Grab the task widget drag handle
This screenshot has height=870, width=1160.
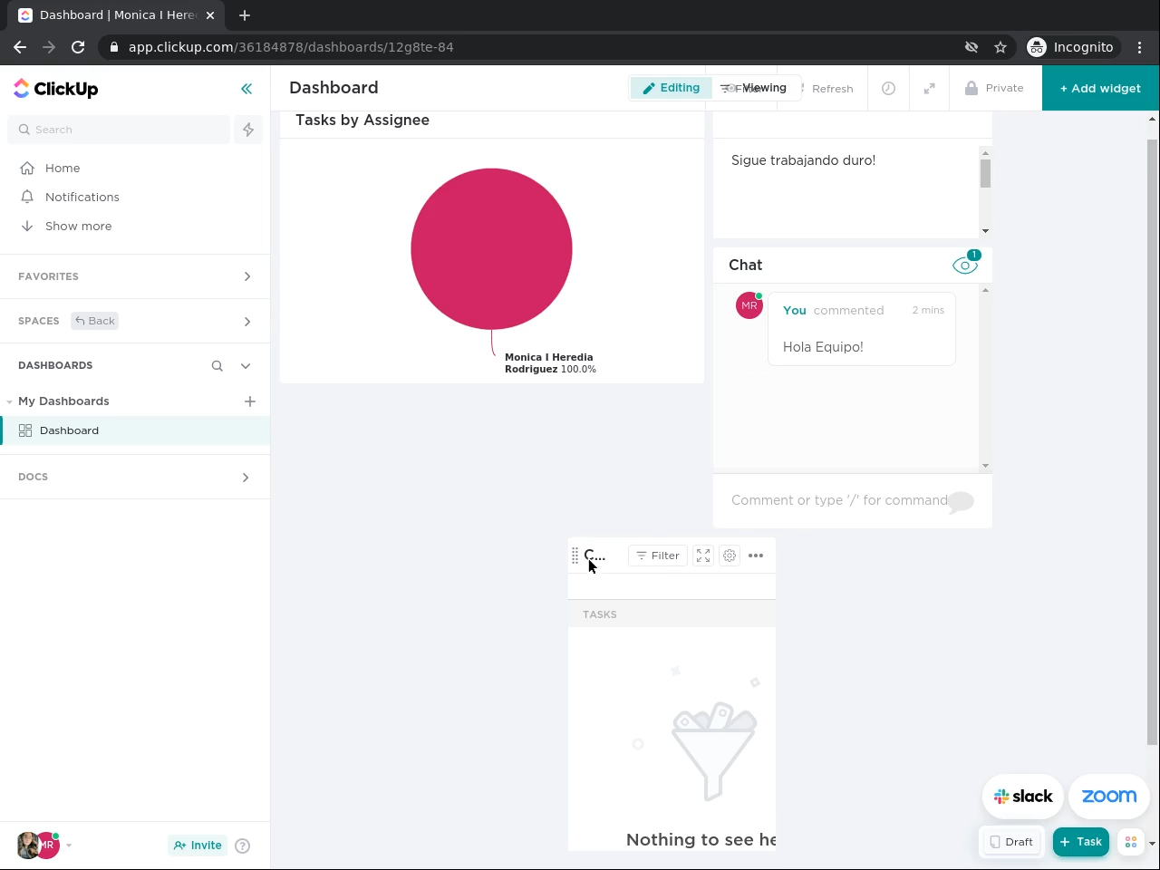click(575, 556)
